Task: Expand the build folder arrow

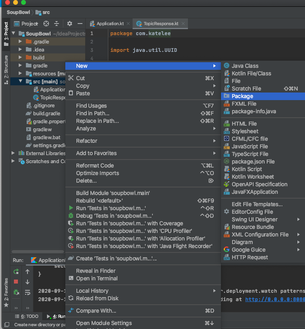Action: tap(20, 57)
